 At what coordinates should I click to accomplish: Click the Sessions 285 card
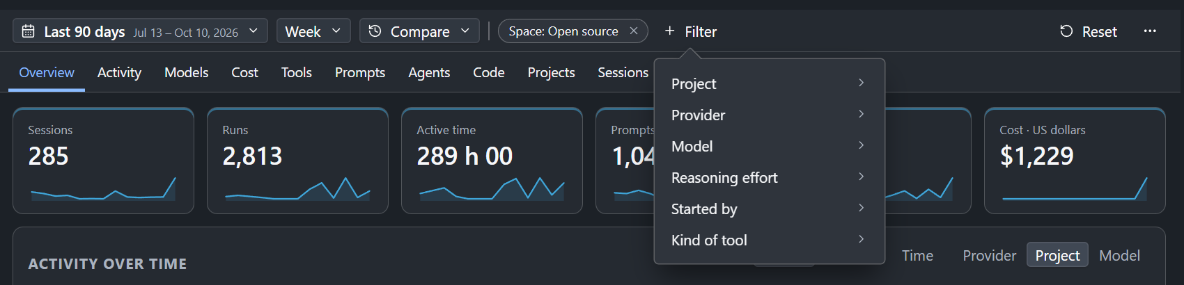(x=103, y=161)
